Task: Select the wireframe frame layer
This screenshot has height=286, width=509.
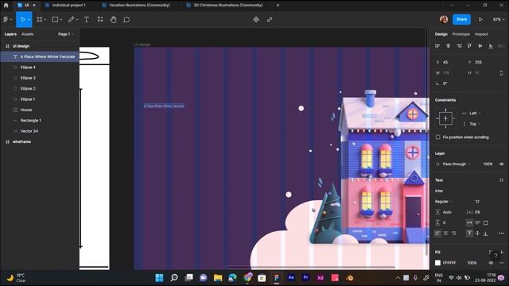Action: [40, 141]
